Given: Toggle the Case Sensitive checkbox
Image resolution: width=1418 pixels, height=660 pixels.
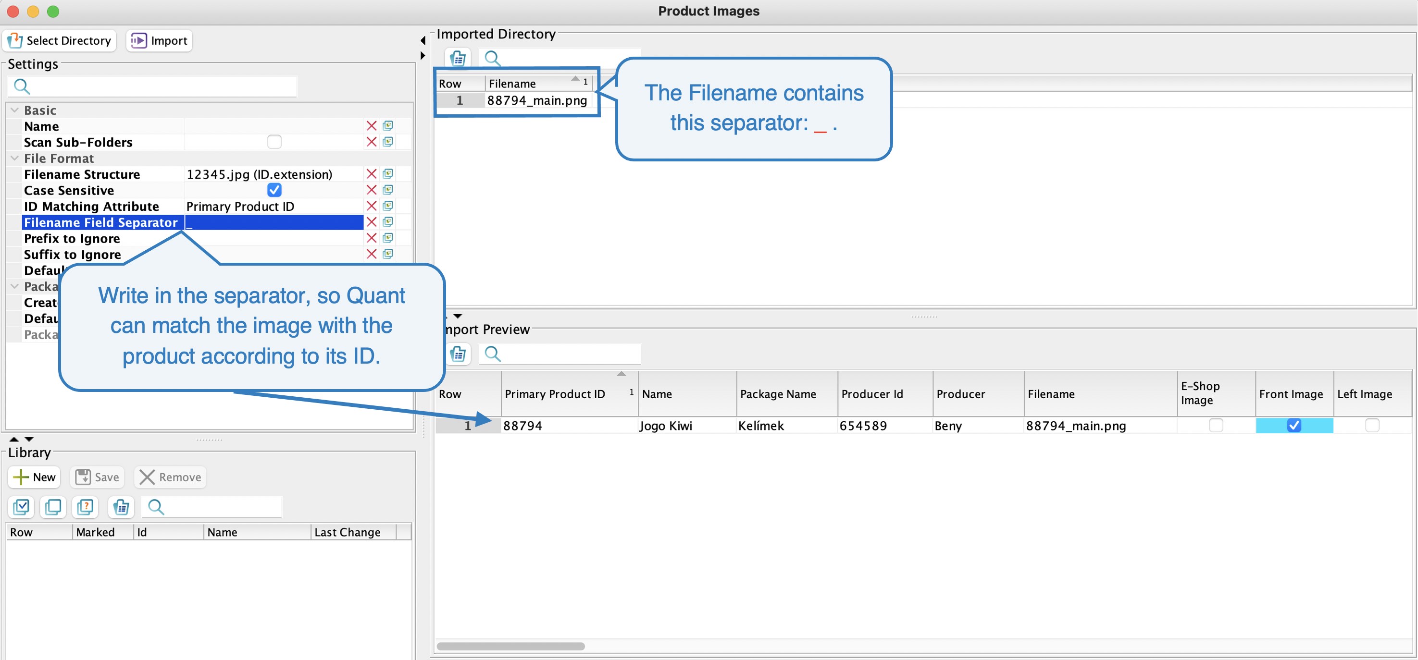Looking at the screenshot, I should 274,190.
